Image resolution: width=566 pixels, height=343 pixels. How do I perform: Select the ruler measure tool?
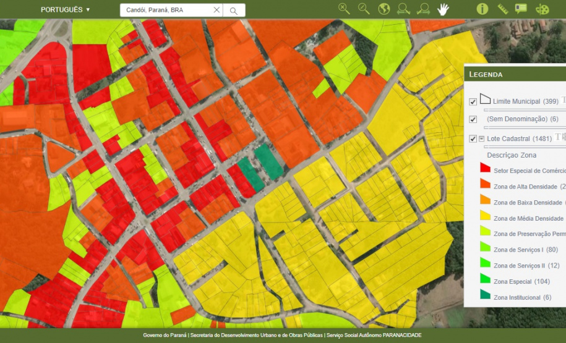click(502, 9)
